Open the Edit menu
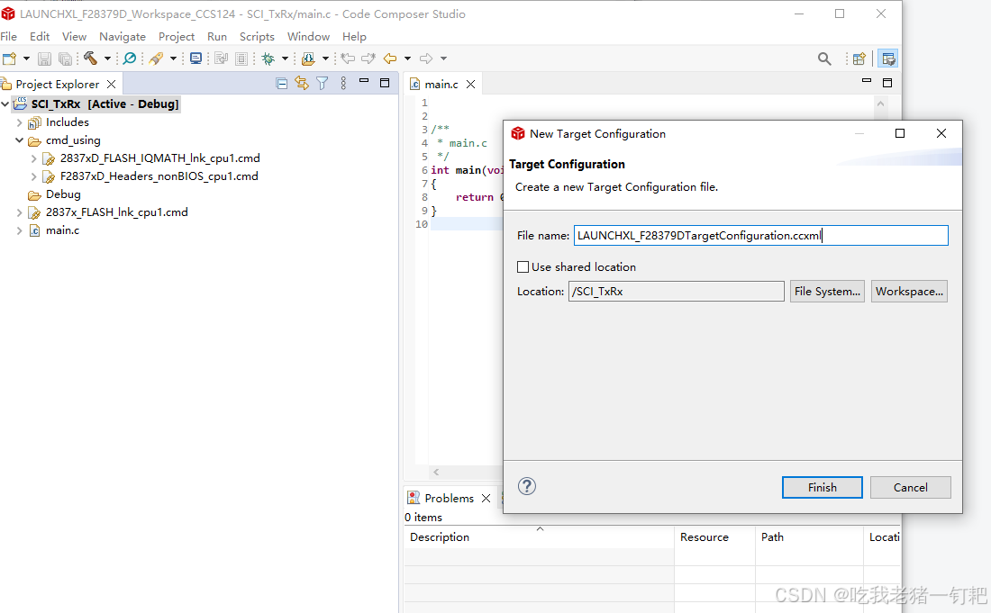Image resolution: width=991 pixels, height=613 pixels. [39, 37]
